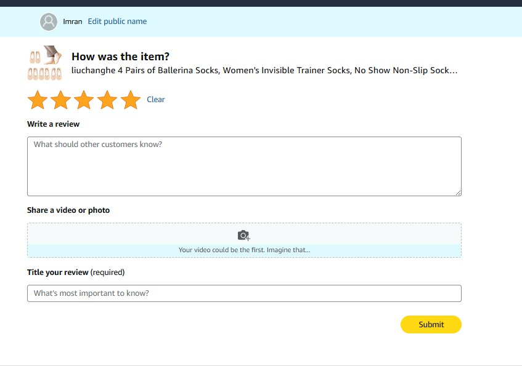Submit the review

click(x=431, y=324)
